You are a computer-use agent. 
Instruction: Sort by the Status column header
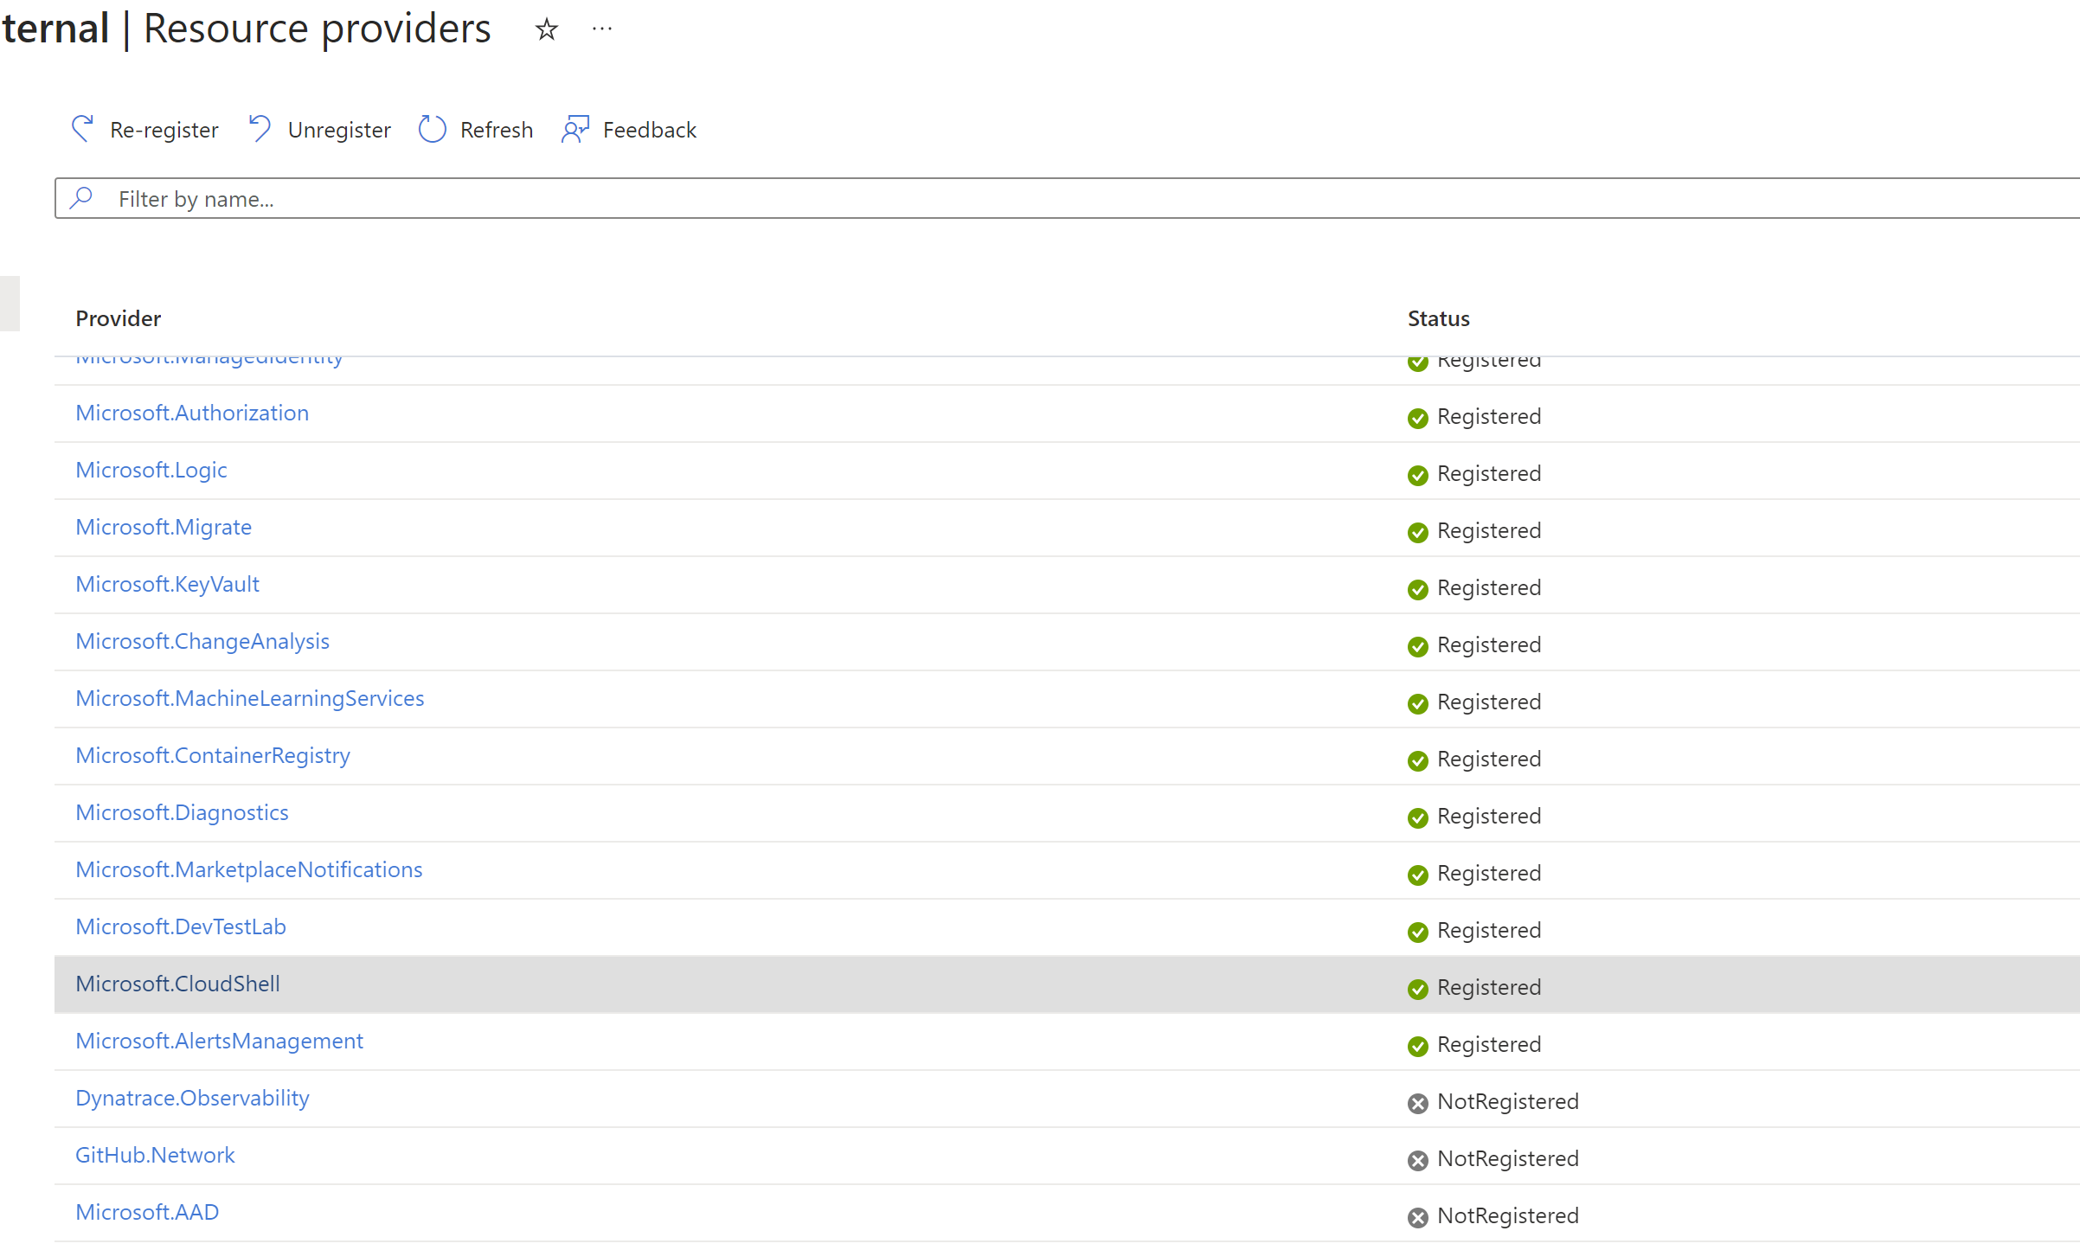coord(1438,318)
